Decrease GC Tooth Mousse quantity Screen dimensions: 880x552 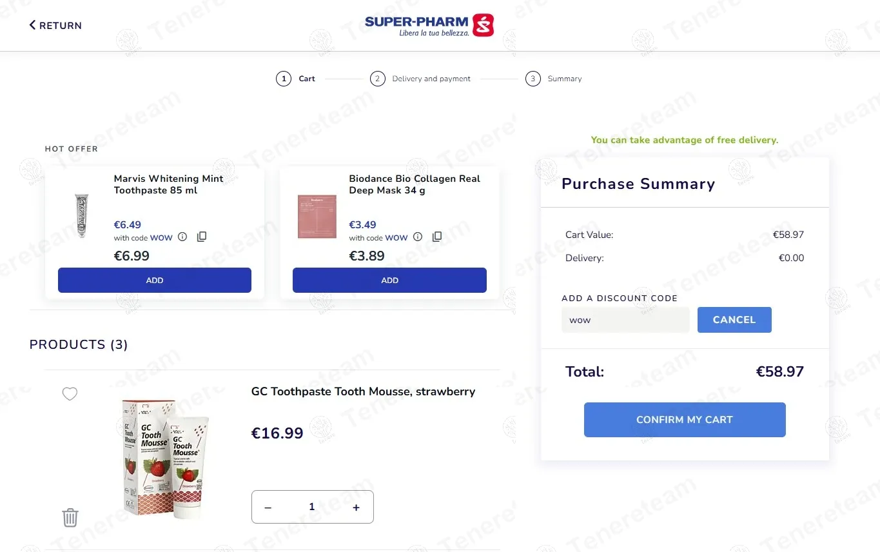coord(268,508)
